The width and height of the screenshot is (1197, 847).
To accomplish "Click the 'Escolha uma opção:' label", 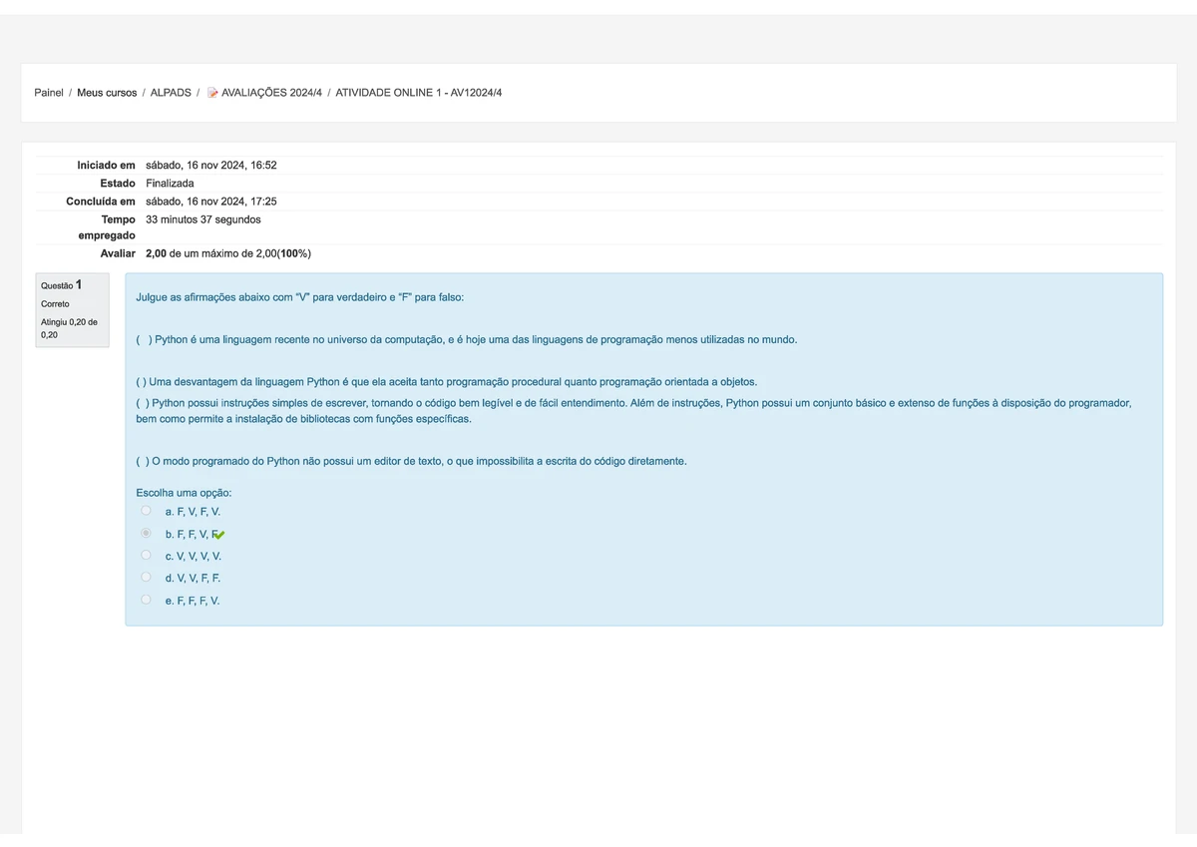I will click(184, 493).
